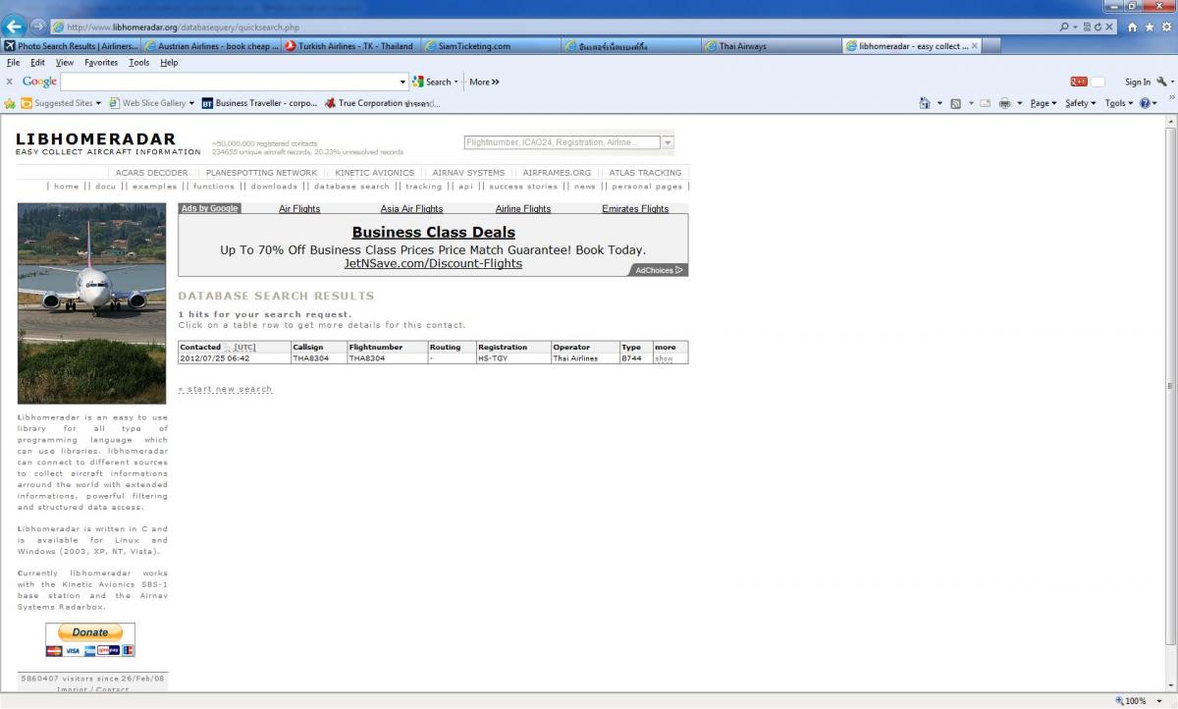Click in the Google toolbar search field

coord(229,82)
